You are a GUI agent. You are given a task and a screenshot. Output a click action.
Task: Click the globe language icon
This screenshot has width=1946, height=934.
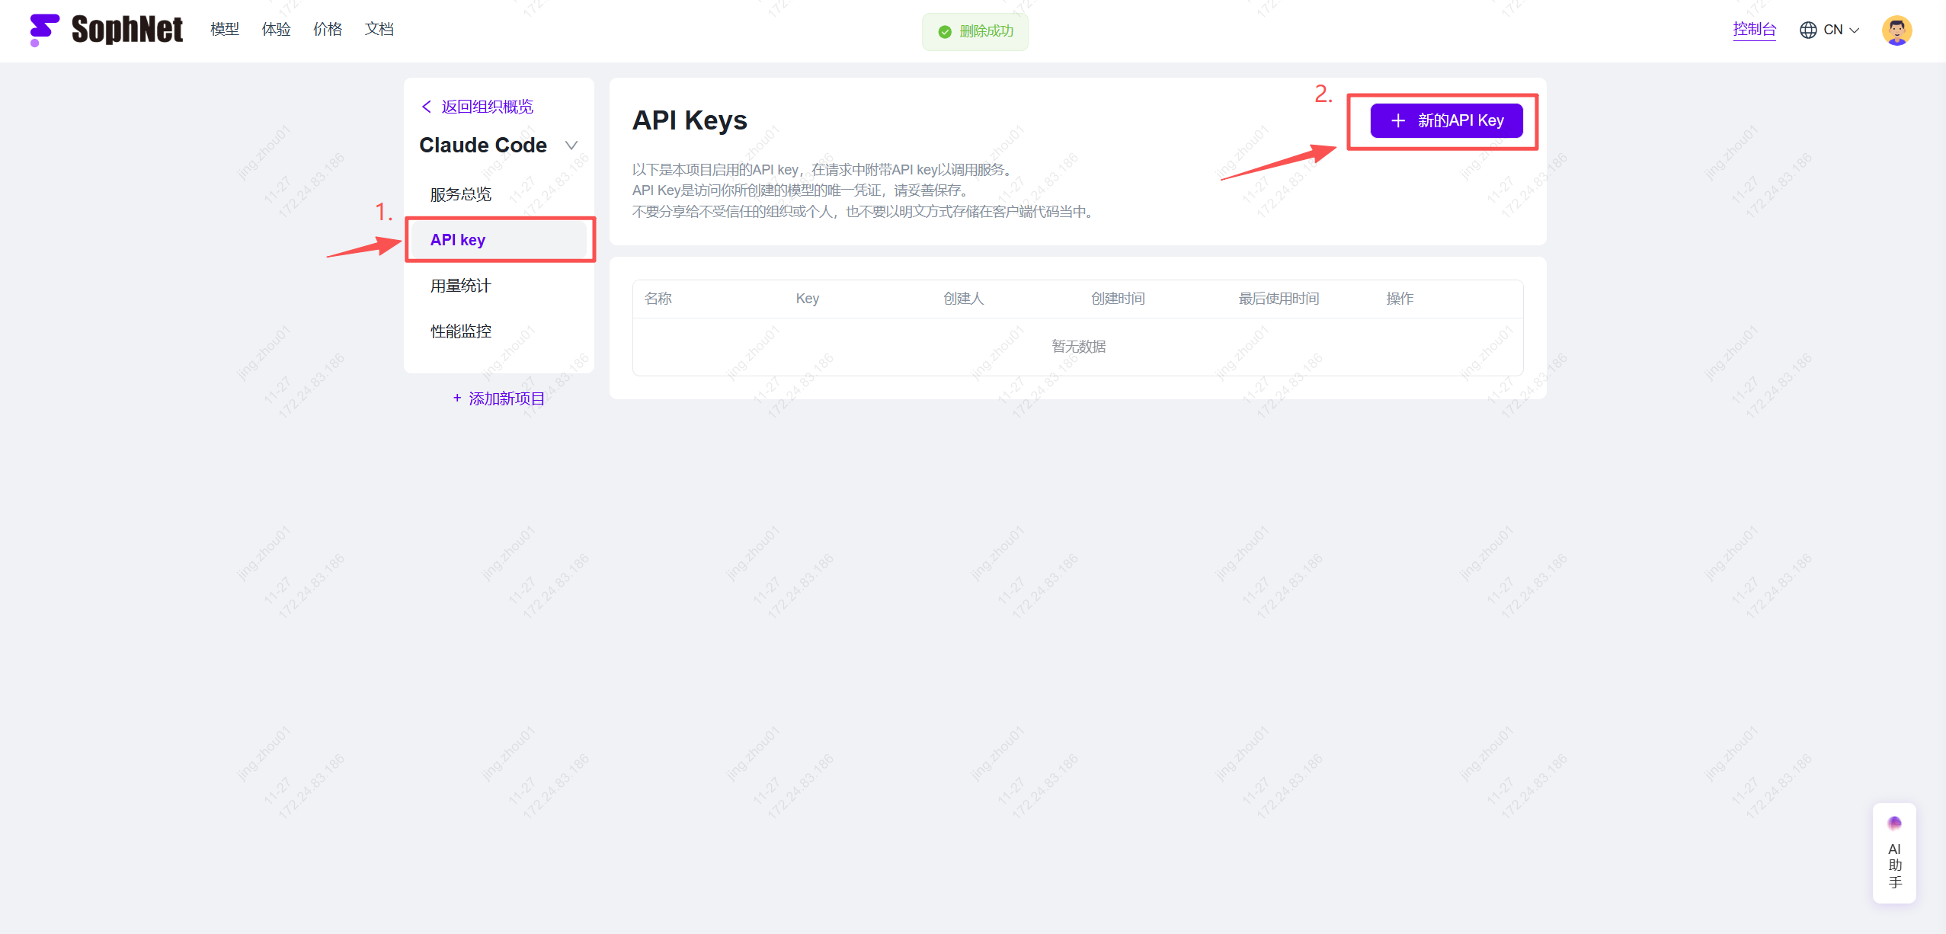[x=1808, y=30]
